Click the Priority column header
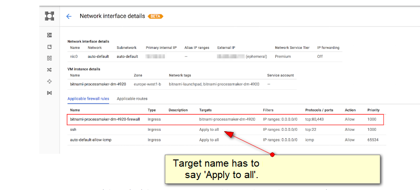This screenshot has height=190, width=420. click(373, 110)
